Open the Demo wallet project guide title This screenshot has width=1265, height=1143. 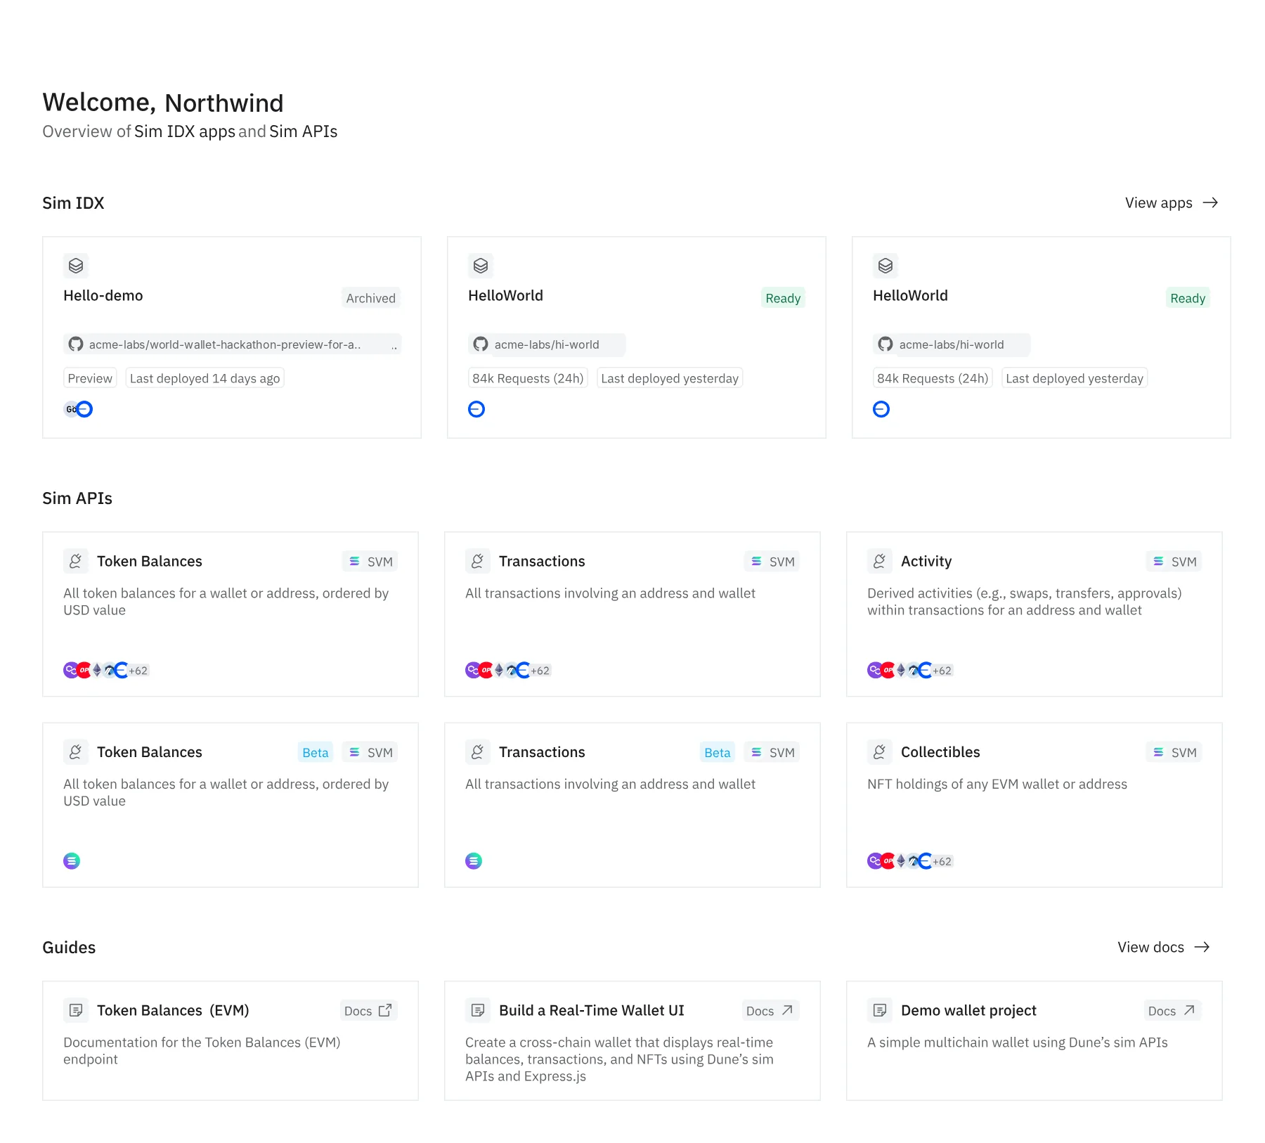[968, 1011]
